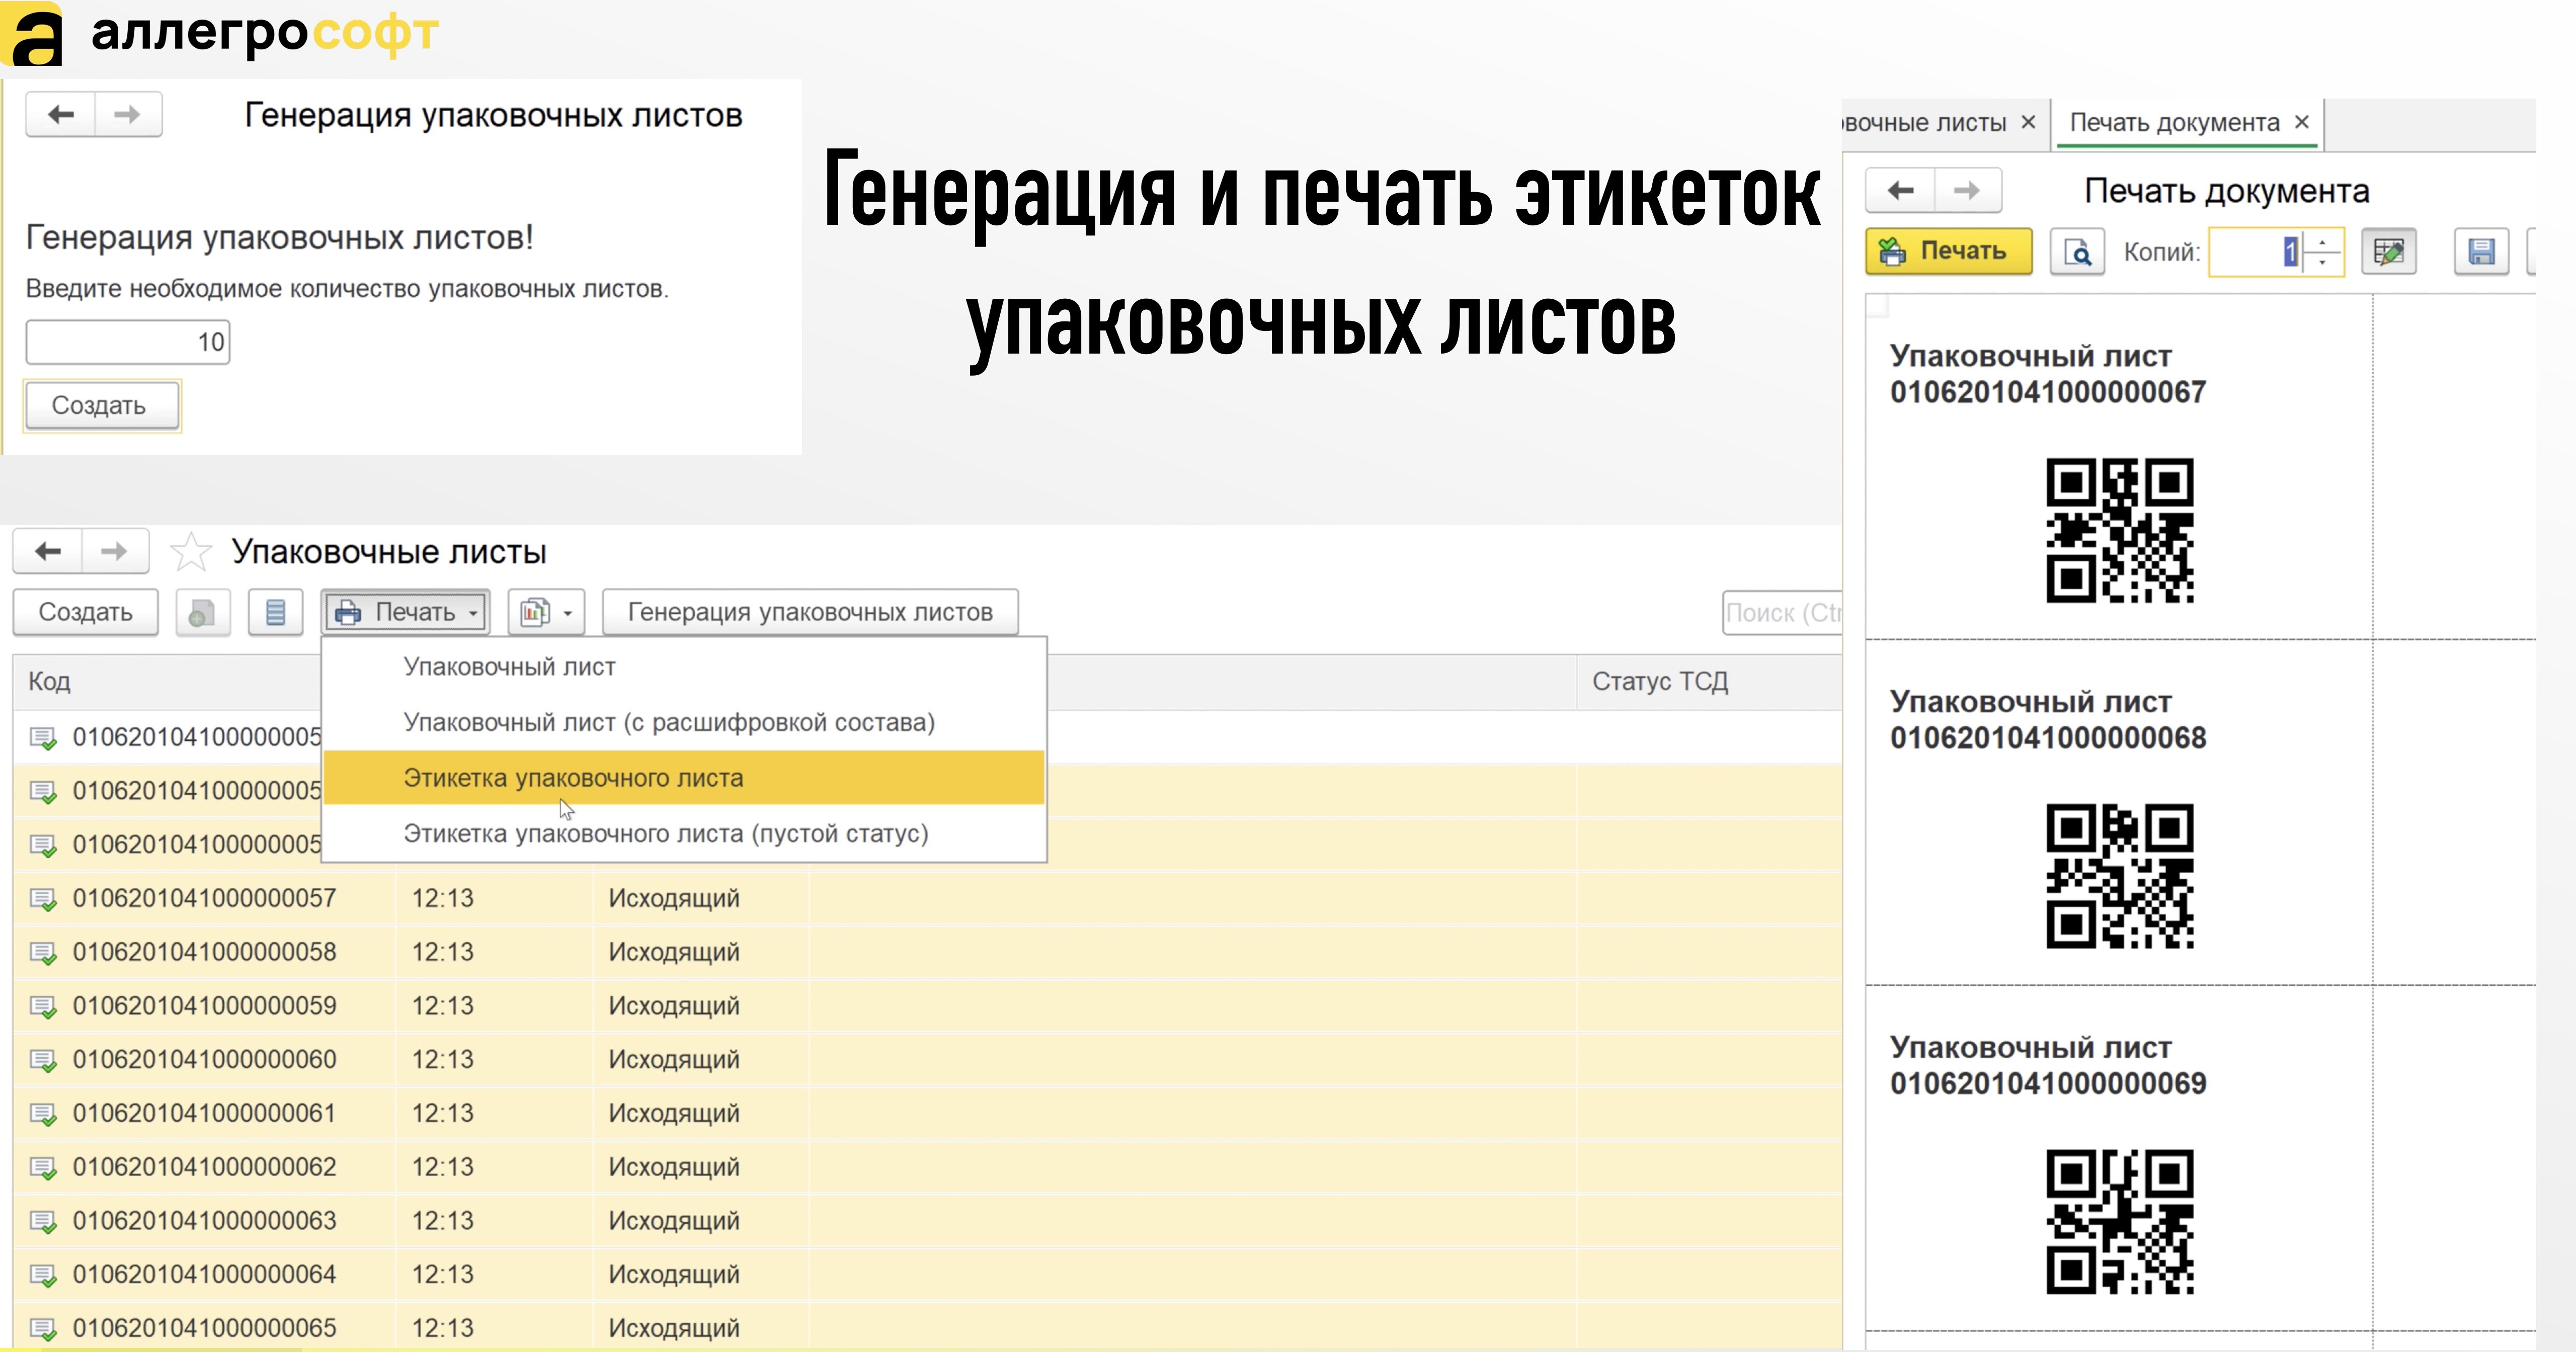Choose Этикетка упаковочного листа

tap(684, 778)
